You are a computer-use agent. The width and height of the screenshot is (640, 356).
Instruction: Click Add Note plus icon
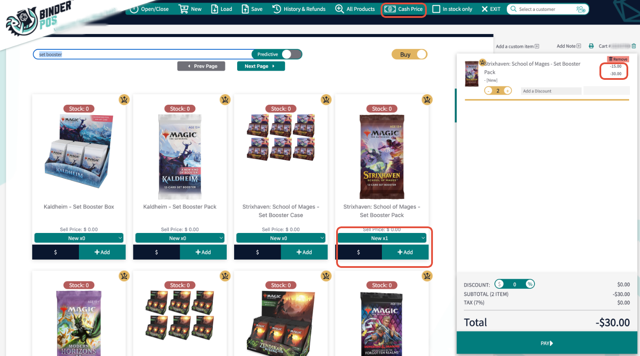pyautogui.click(x=579, y=46)
